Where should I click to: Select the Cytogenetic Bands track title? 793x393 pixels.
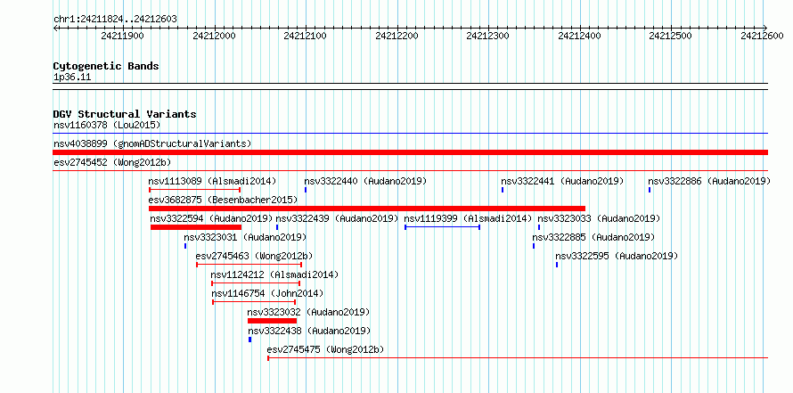pos(106,66)
